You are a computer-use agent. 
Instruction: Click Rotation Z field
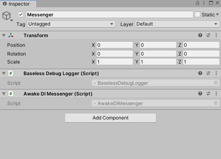click(x=201, y=54)
